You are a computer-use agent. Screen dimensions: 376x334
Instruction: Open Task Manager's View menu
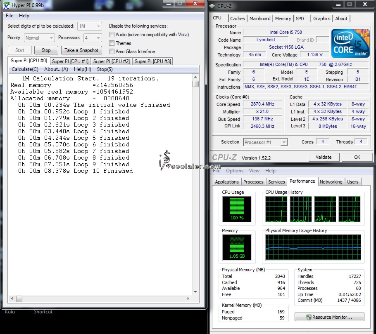(x=254, y=171)
